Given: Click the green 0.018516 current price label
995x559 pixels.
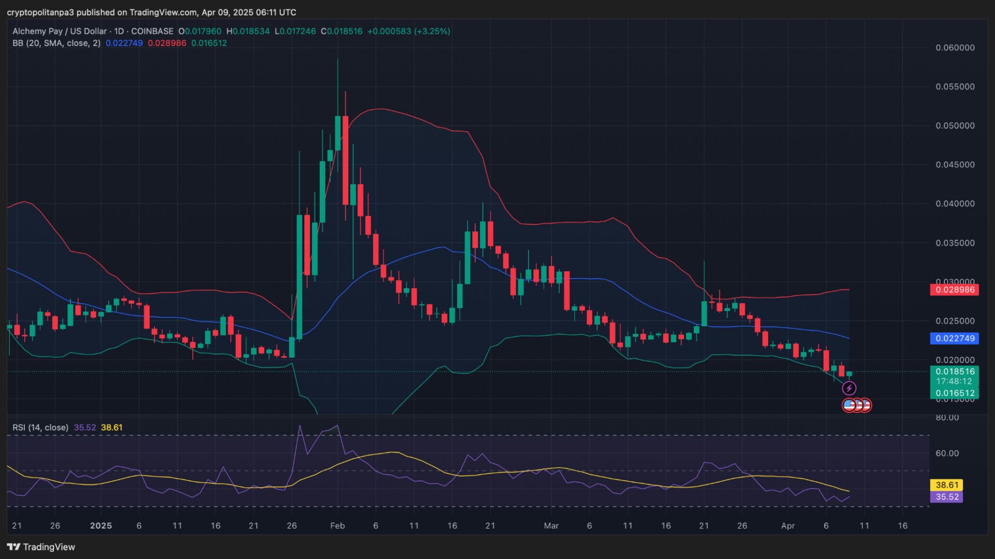Looking at the screenshot, I should pos(954,371).
